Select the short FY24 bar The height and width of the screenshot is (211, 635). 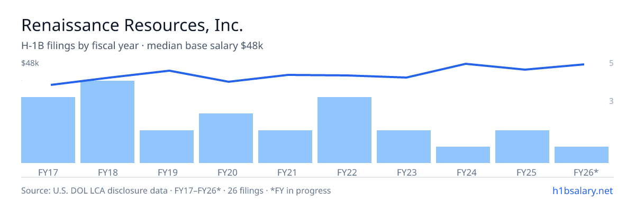pyautogui.click(x=463, y=155)
